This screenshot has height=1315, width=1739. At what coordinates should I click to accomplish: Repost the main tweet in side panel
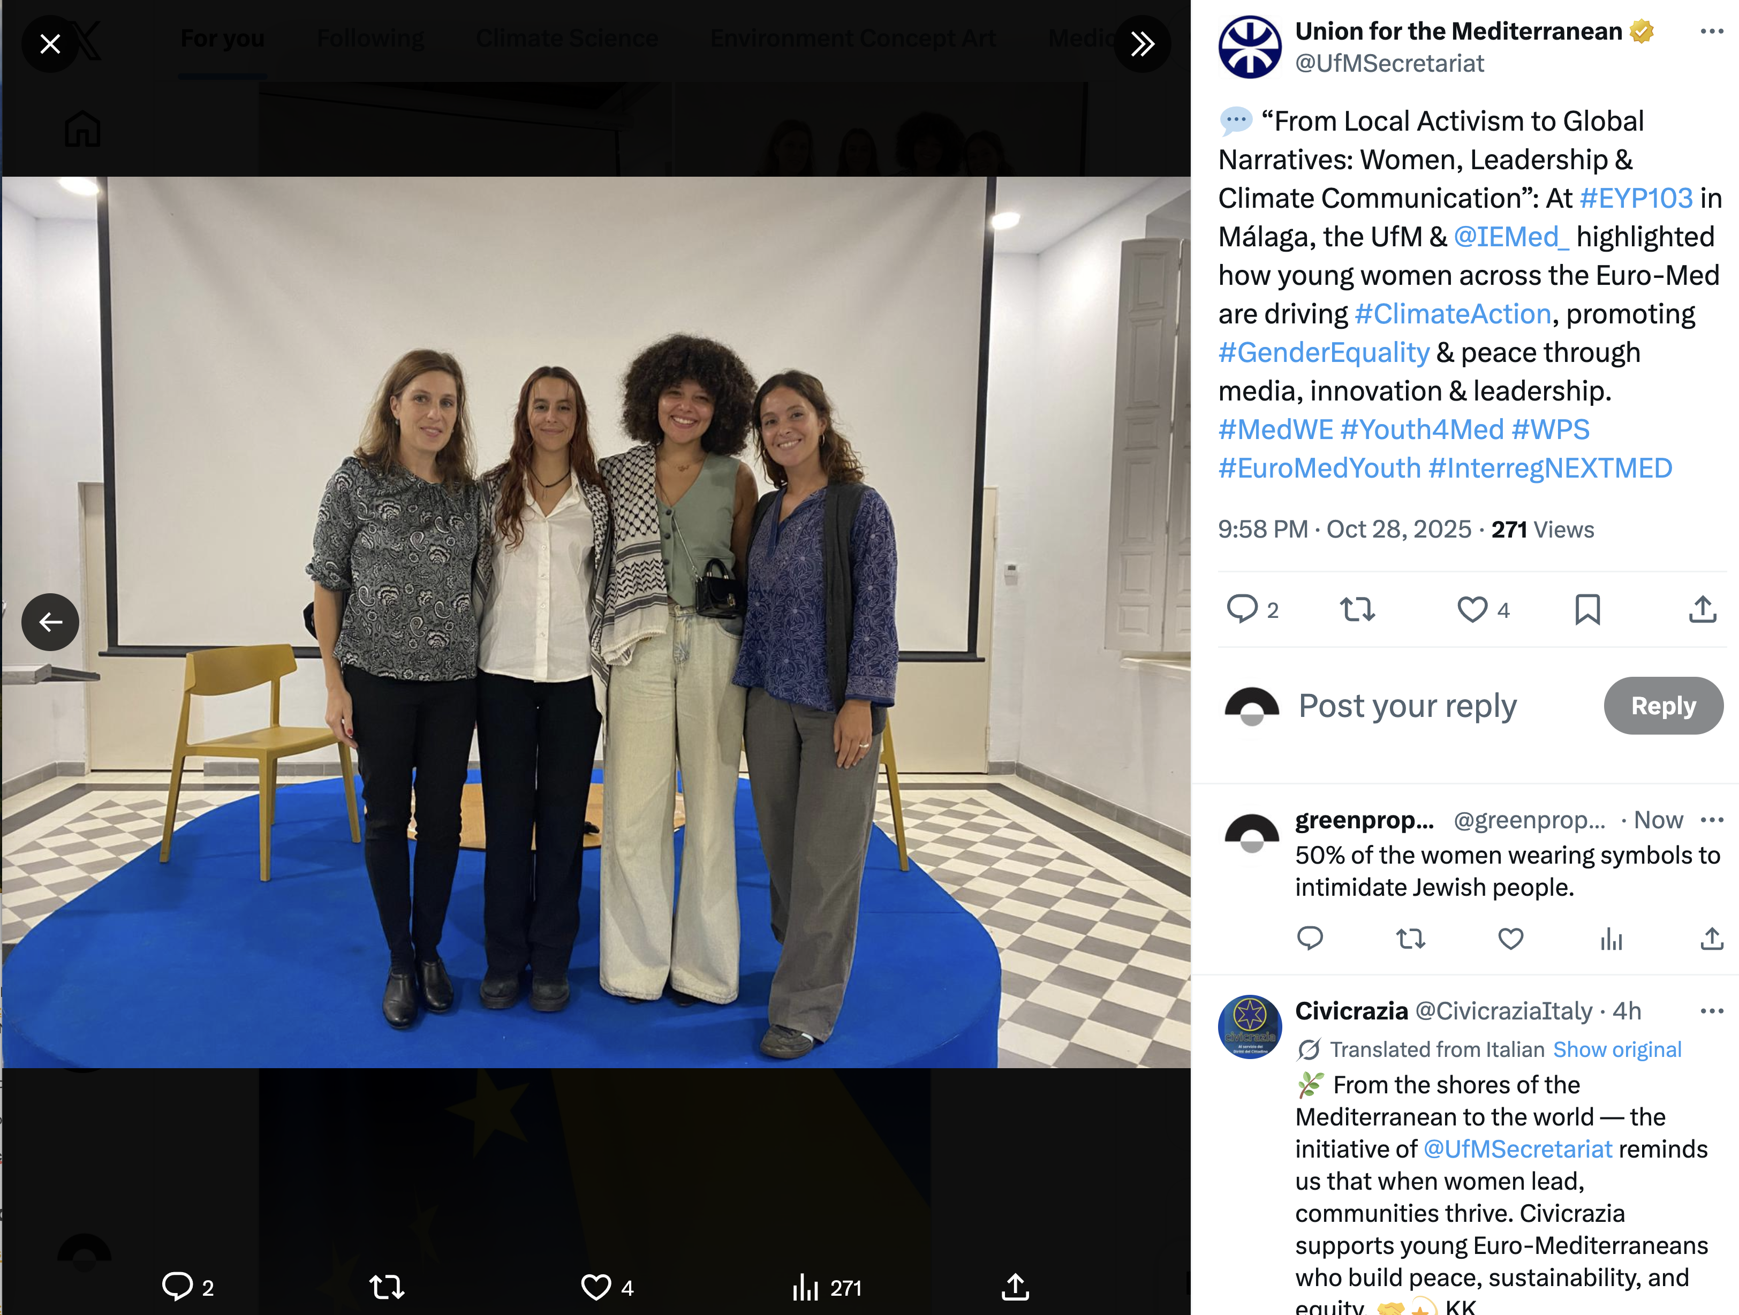coord(1357,610)
